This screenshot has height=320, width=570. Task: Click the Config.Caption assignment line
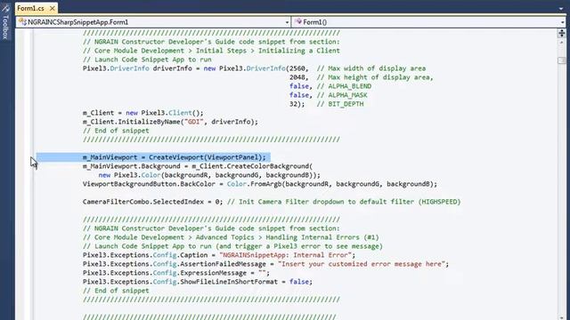click(219, 255)
